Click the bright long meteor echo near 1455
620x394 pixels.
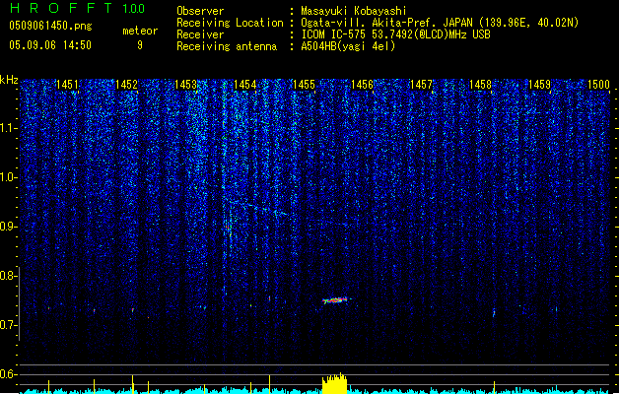coord(336,300)
